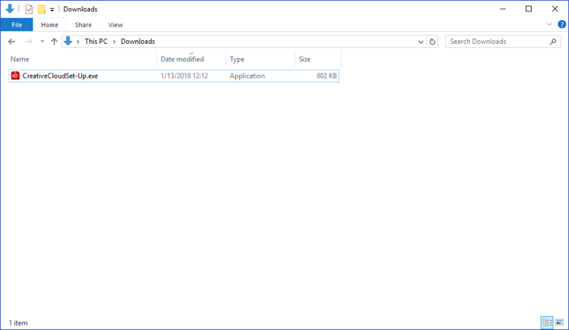Click the CreativeCloudSet-Up.exe file icon
Screen dimensions: 569x330
pos(15,76)
